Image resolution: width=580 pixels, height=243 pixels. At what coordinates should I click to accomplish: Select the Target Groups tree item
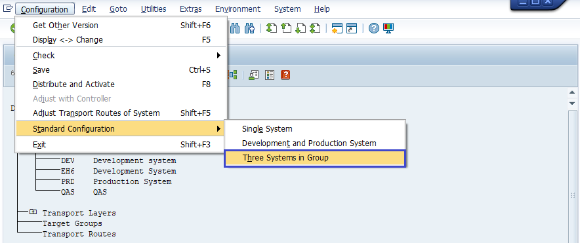[x=72, y=223]
